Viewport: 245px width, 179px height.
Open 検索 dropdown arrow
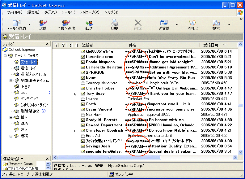tap(229, 24)
